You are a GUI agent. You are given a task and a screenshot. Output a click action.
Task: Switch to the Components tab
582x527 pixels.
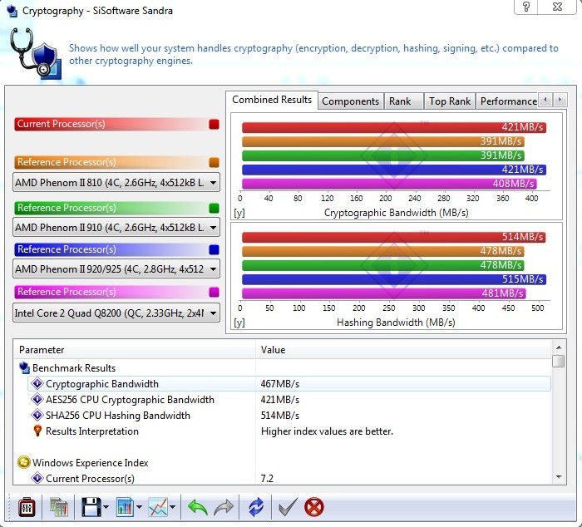coord(350,101)
